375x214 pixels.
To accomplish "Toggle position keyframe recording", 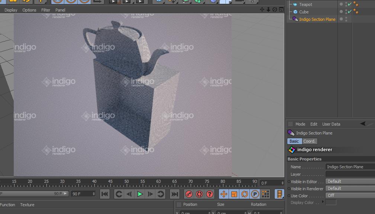I will click(x=224, y=194).
